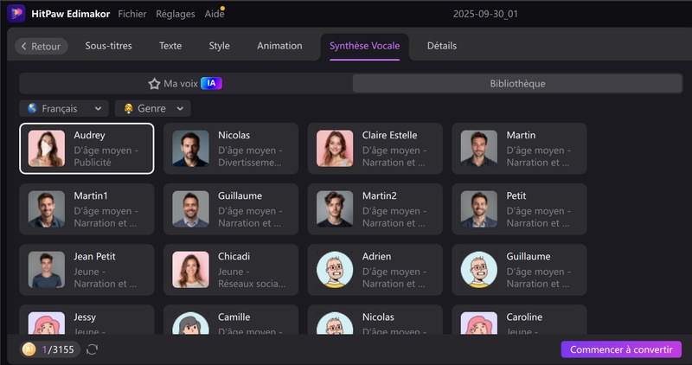Click the IA badge next to Ma voix
The width and height of the screenshot is (692, 365).
pyautogui.click(x=212, y=84)
